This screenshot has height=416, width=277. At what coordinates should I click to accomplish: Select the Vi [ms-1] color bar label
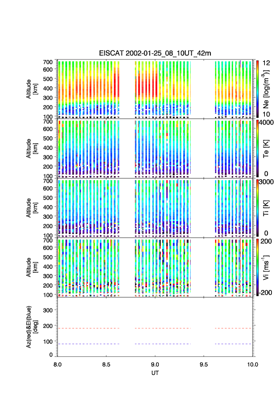(x=266, y=267)
